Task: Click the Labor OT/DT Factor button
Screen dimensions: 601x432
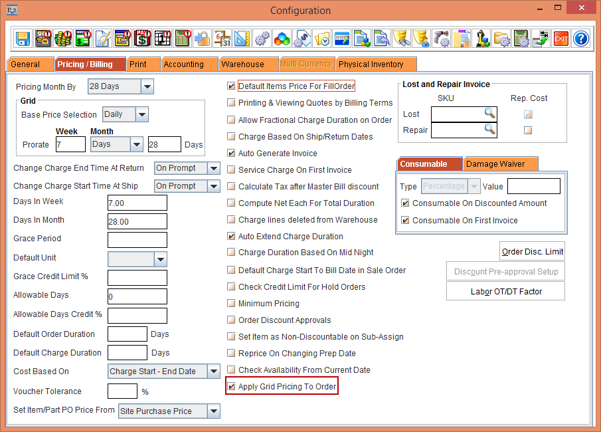Action: tap(505, 290)
